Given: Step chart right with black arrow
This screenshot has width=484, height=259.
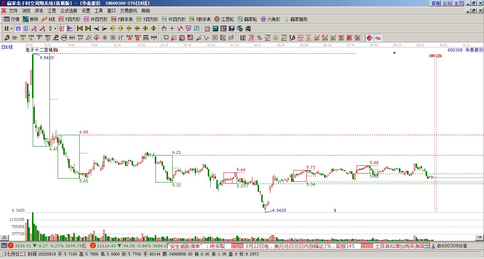Looking at the screenshot, I should pyautogui.click(x=105, y=28).
